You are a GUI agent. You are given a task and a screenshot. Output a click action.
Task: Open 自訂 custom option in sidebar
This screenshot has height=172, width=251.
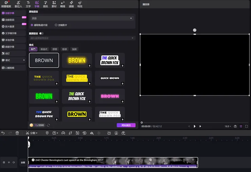click(x=13, y=53)
